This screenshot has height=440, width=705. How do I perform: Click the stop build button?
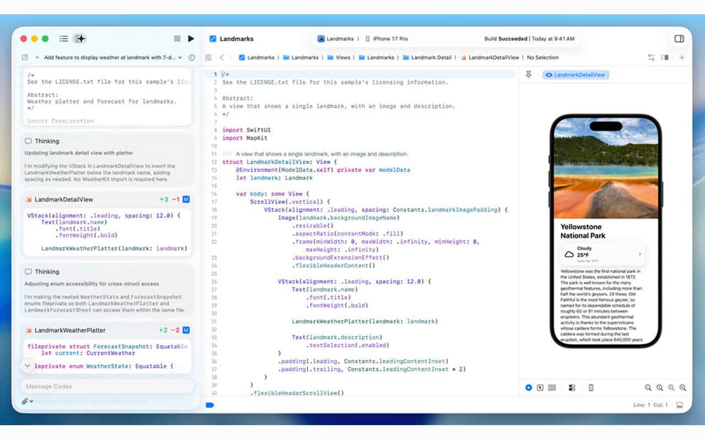[177, 38]
